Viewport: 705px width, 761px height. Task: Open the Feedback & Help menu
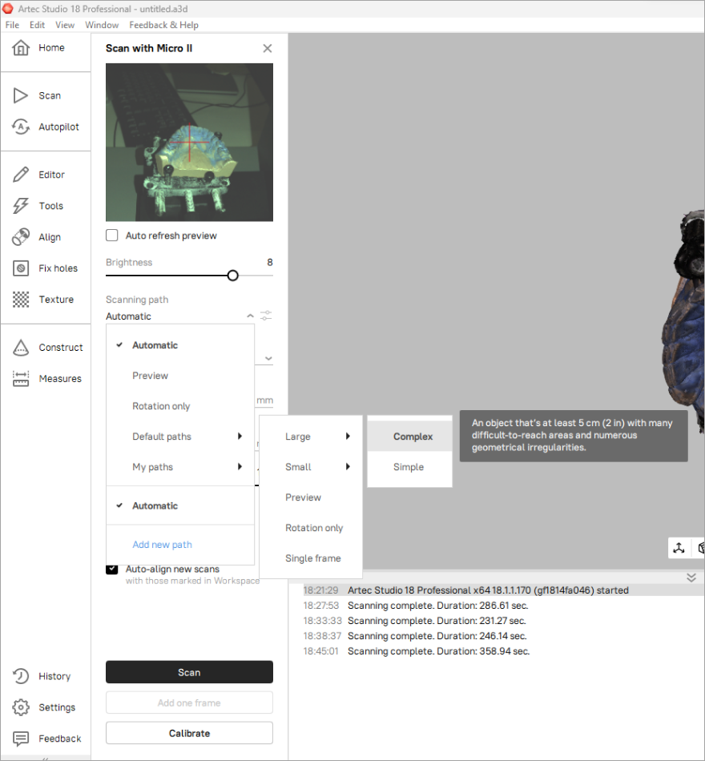pyautogui.click(x=163, y=25)
